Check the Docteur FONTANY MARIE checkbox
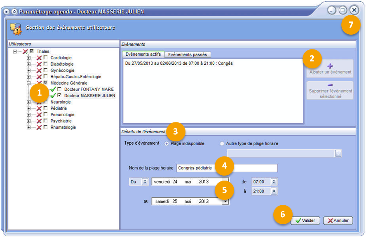Screen dimensions: 366x237 [x=60, y=89]
